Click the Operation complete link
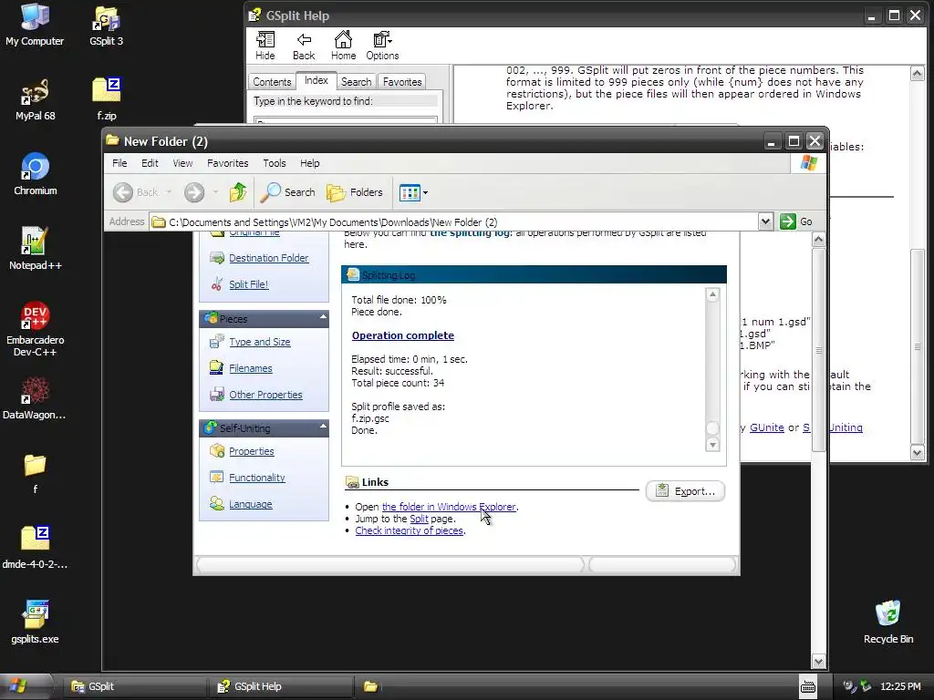 click(x=402, y=335)
